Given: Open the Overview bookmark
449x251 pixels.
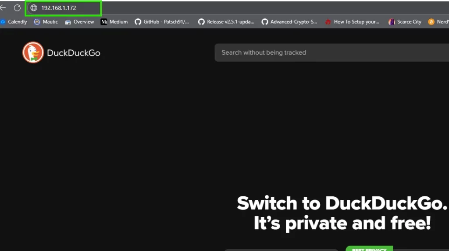Looking at the screenshot, I should click(x=80, y=22).
